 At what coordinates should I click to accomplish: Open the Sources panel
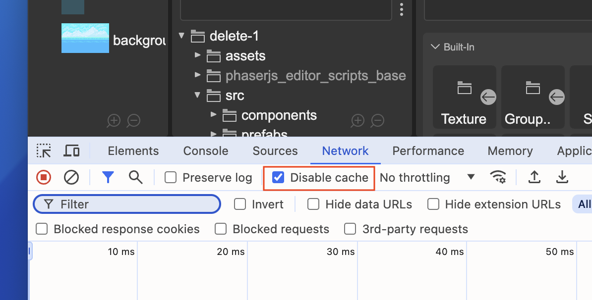tap(275, 150)
